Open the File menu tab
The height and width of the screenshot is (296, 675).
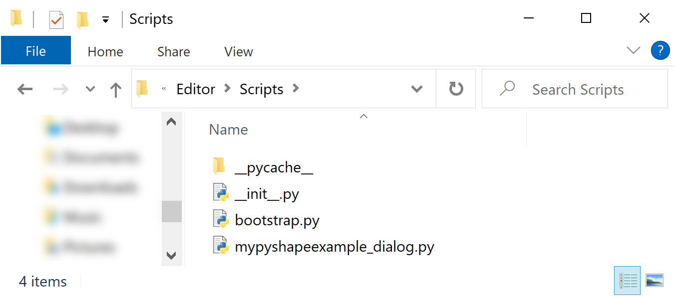tap(36, 51)
